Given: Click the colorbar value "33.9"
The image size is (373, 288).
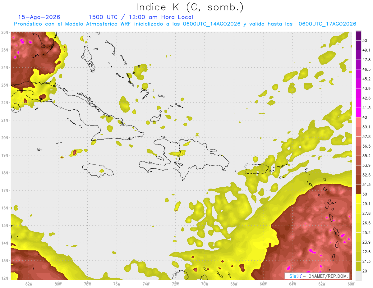Looking at the screenshot, I should coord(366,165).
